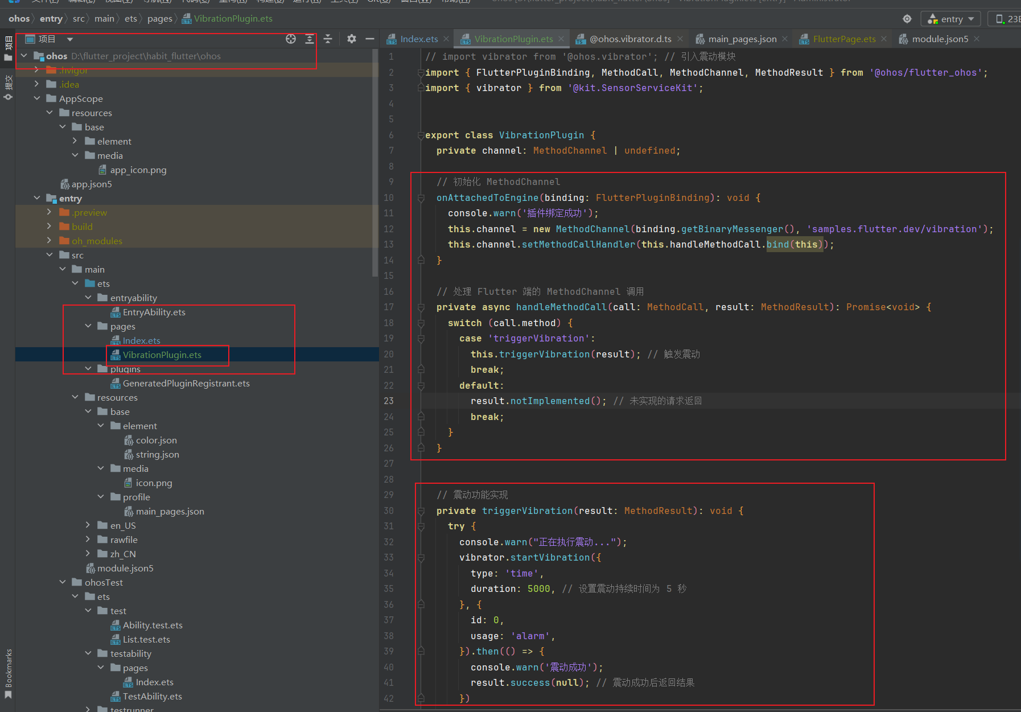Close the Index.ets editor tab
Viewport: 1021px width, 712px height.
[446, 39]
